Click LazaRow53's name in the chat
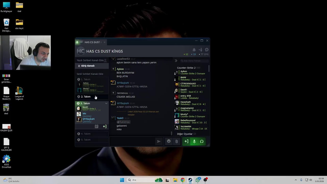The width and height of the screenshot is (327, 184). point(123,59)
